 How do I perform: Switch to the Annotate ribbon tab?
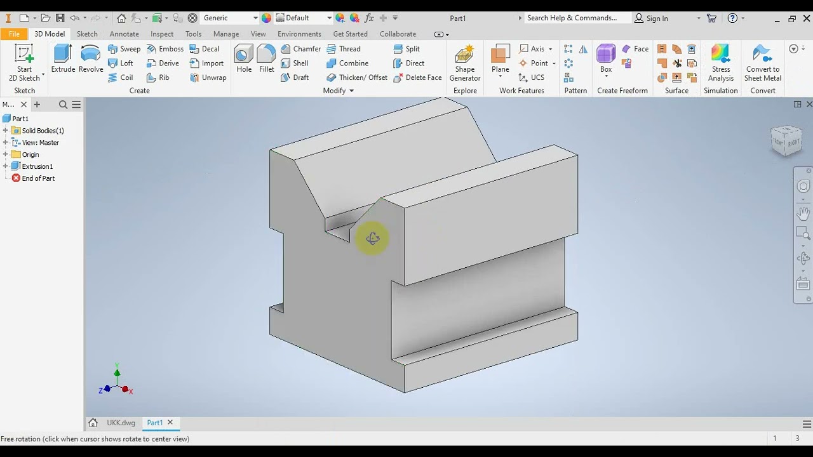(124, 34)
